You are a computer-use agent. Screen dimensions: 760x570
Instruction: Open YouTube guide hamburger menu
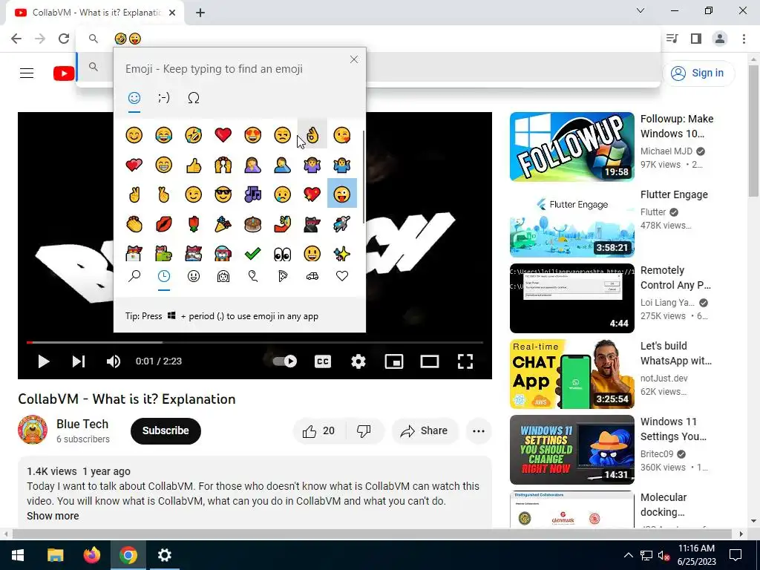pos(27,73)
